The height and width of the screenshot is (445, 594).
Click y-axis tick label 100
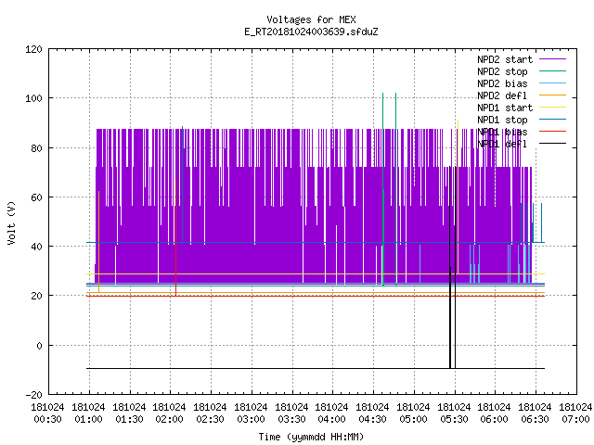33,98
